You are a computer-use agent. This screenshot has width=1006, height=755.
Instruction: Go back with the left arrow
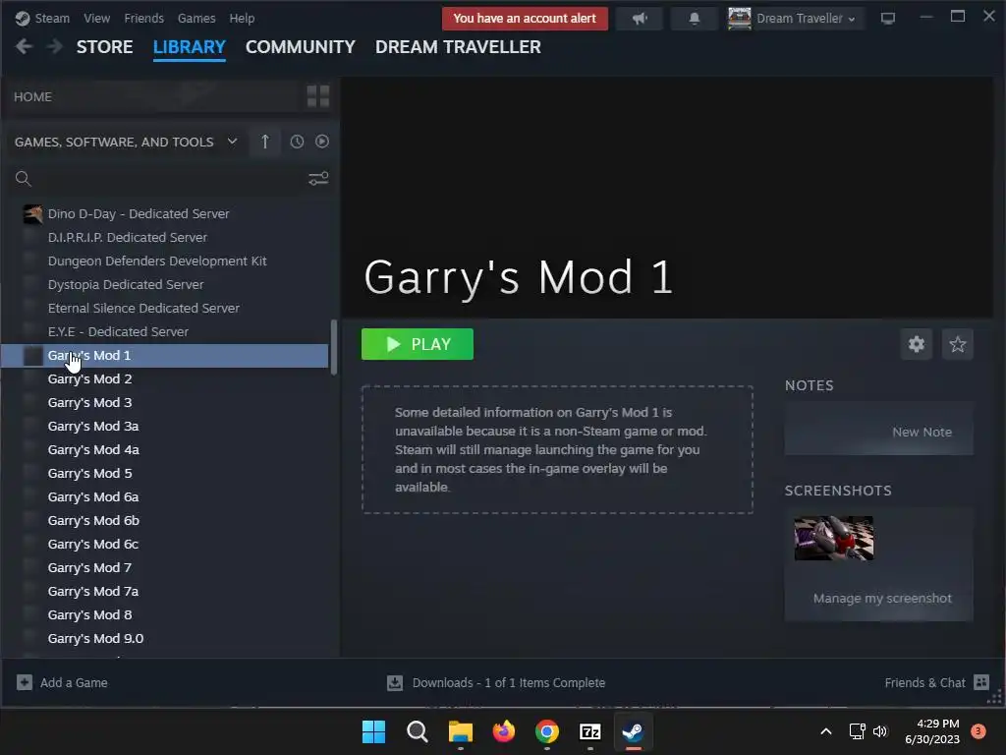click(x=24, y=47)
